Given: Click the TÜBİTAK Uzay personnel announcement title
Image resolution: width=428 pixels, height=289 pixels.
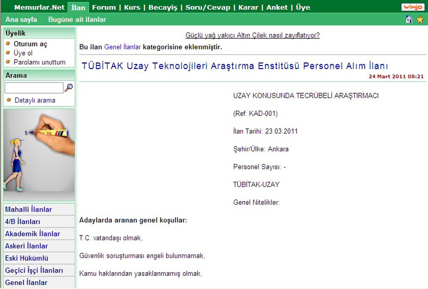Looking at the screenshot, I should click(235, 66).
